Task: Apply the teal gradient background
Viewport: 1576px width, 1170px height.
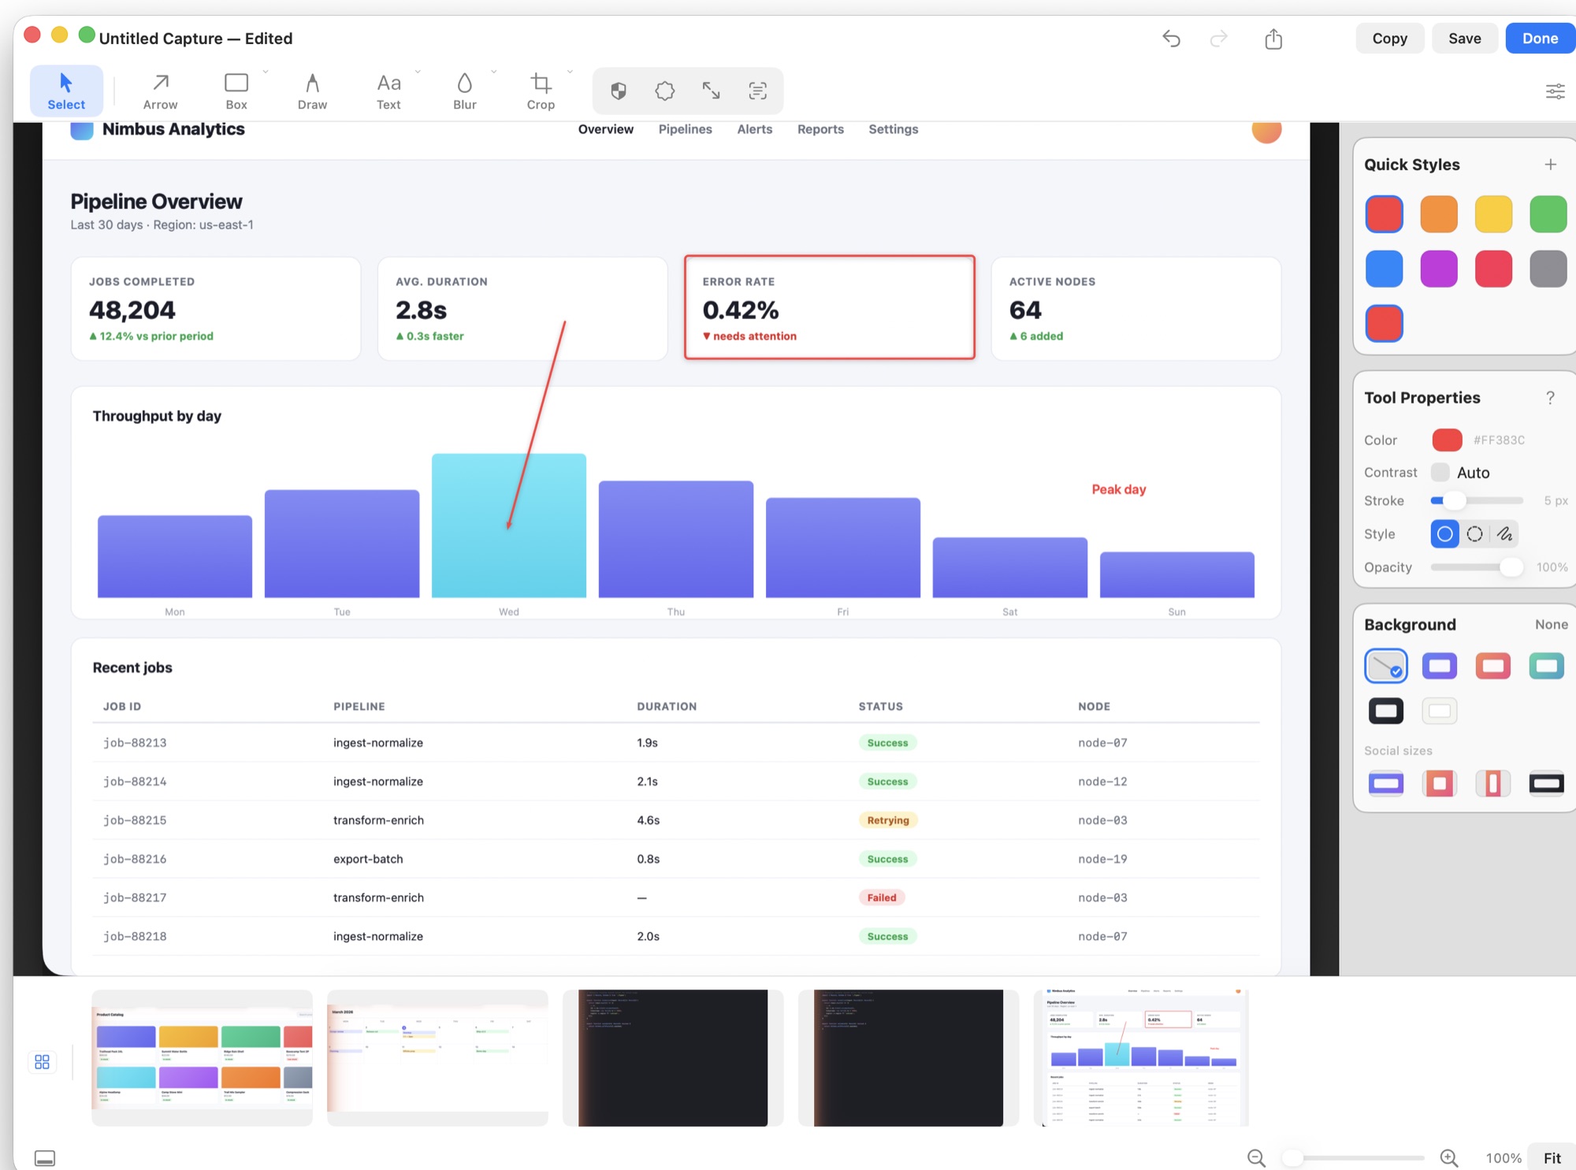Action: (x=1546, y=667)
